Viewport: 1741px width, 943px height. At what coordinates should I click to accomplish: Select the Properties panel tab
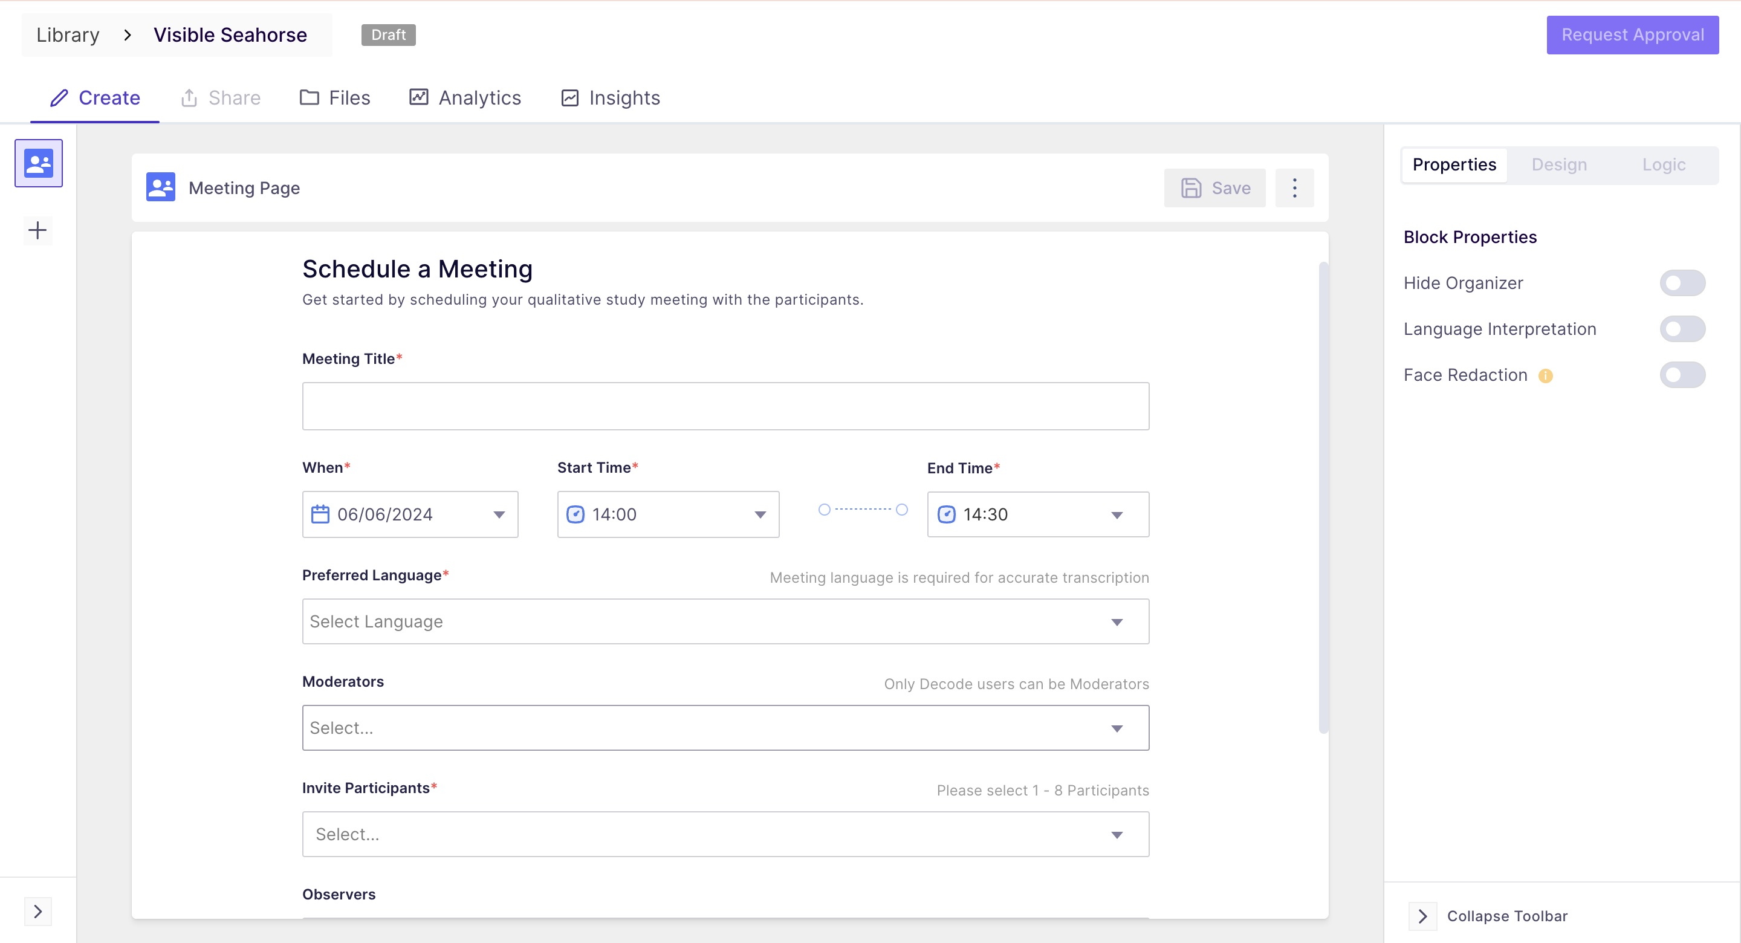click(1454, 165)
